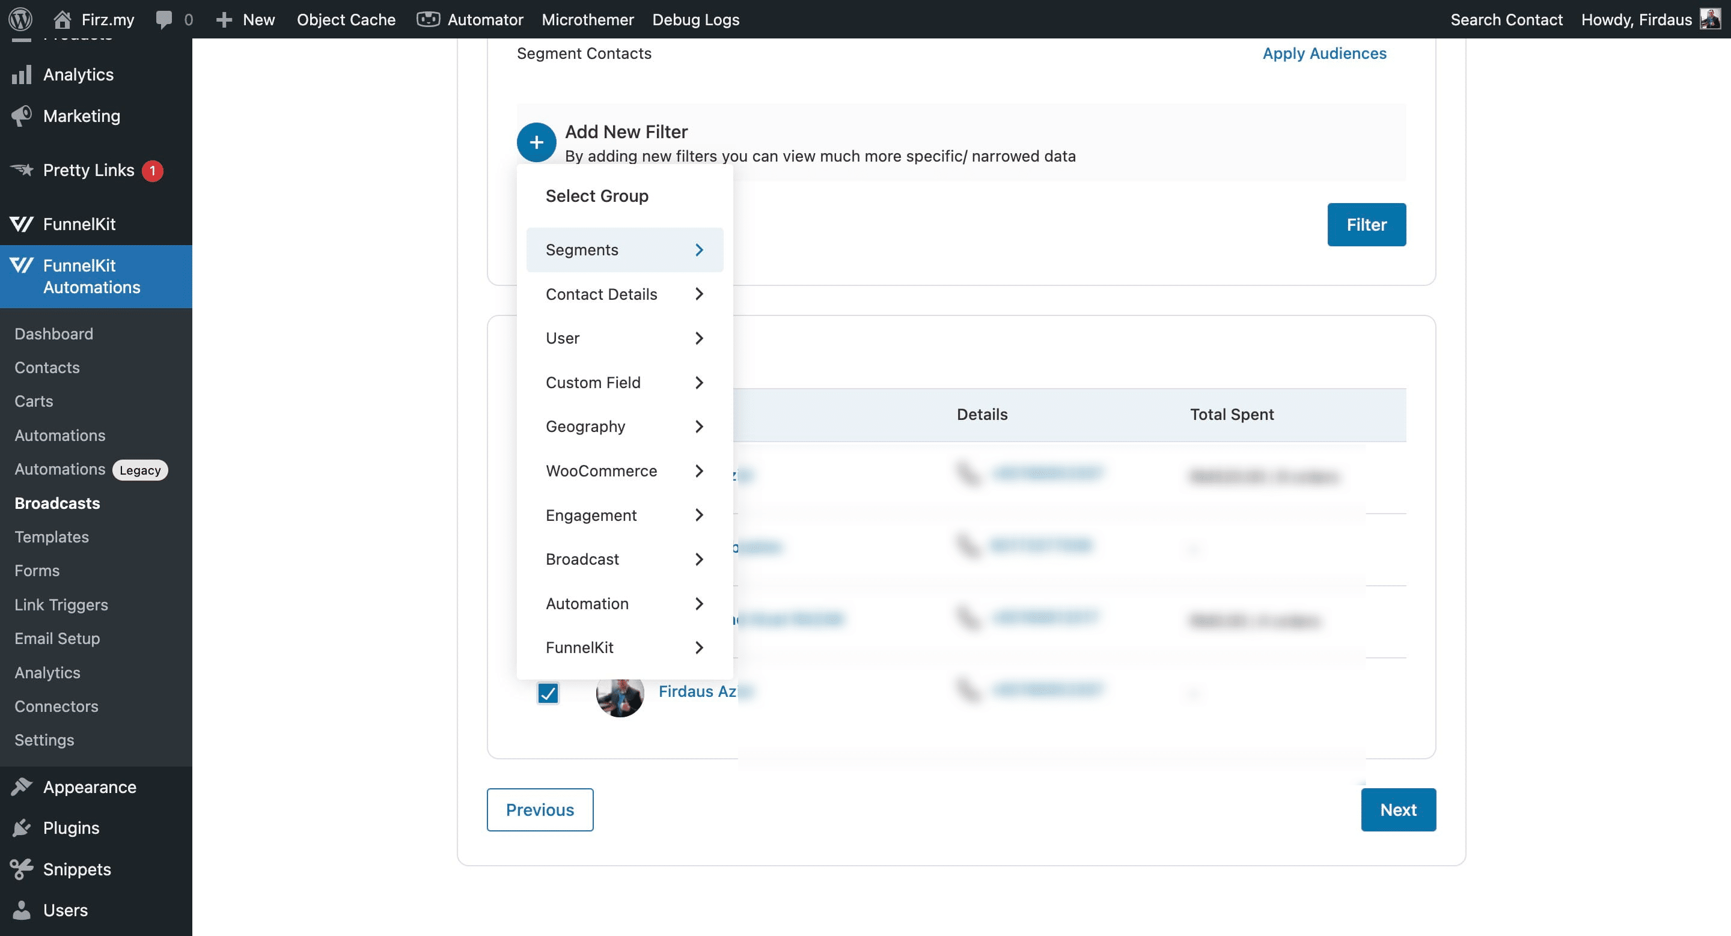Click the Users person icon
The image size is (1731, 936).
(22, 910)
